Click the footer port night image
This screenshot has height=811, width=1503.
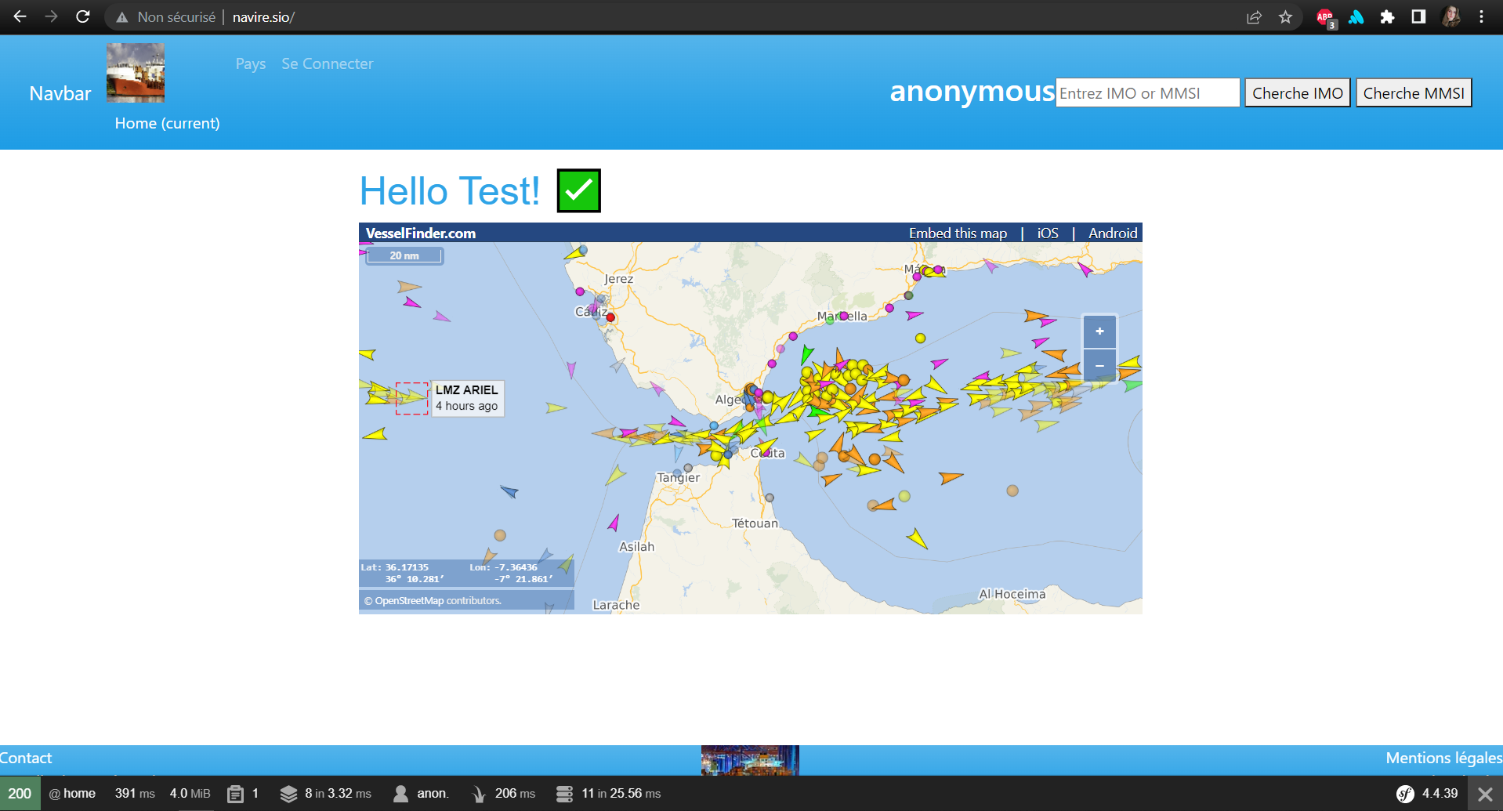tap(750, 760)
